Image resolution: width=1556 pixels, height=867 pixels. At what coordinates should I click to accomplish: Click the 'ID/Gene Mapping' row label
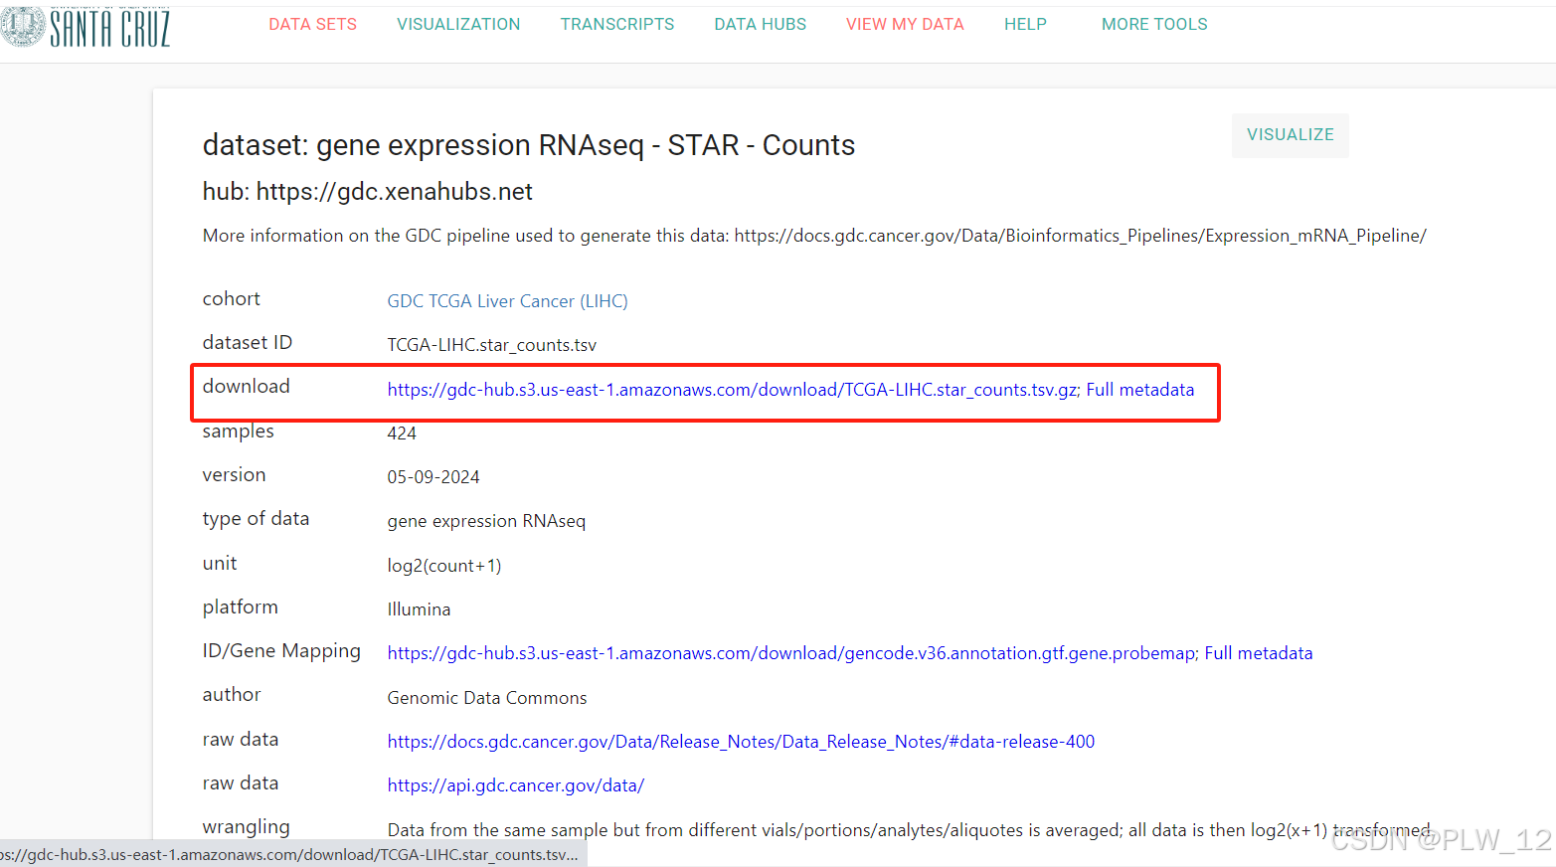coord(281,651)
